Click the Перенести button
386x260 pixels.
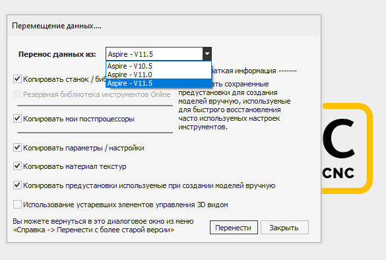click(x=234, y=228)
